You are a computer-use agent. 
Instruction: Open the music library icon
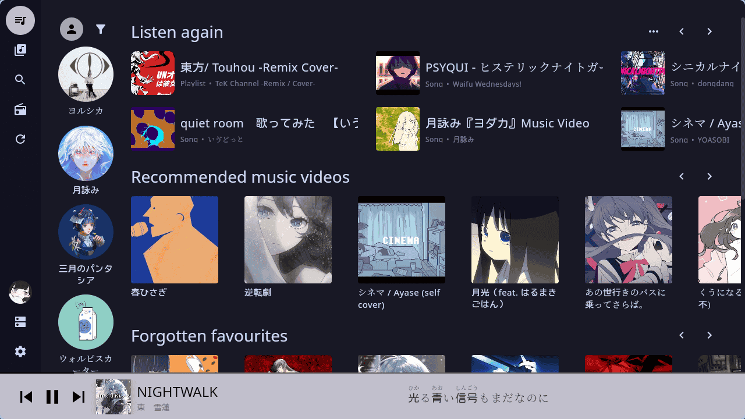tap(20, 50)
